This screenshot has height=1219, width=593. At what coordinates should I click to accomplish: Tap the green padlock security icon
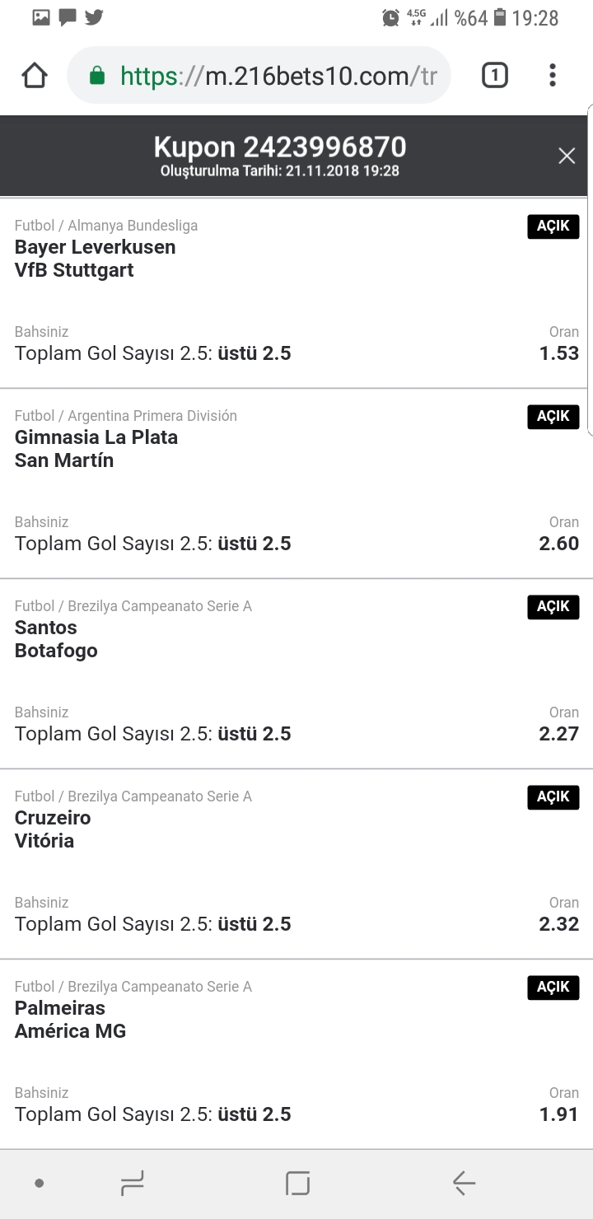tap(97, 77)
